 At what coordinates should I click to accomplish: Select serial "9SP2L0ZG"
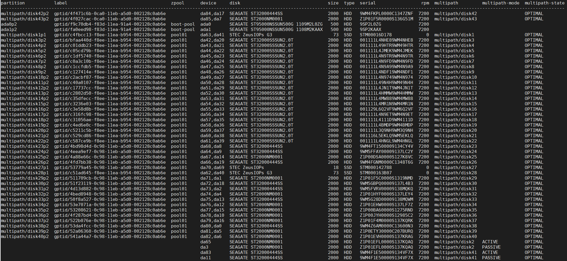[371, 24]
